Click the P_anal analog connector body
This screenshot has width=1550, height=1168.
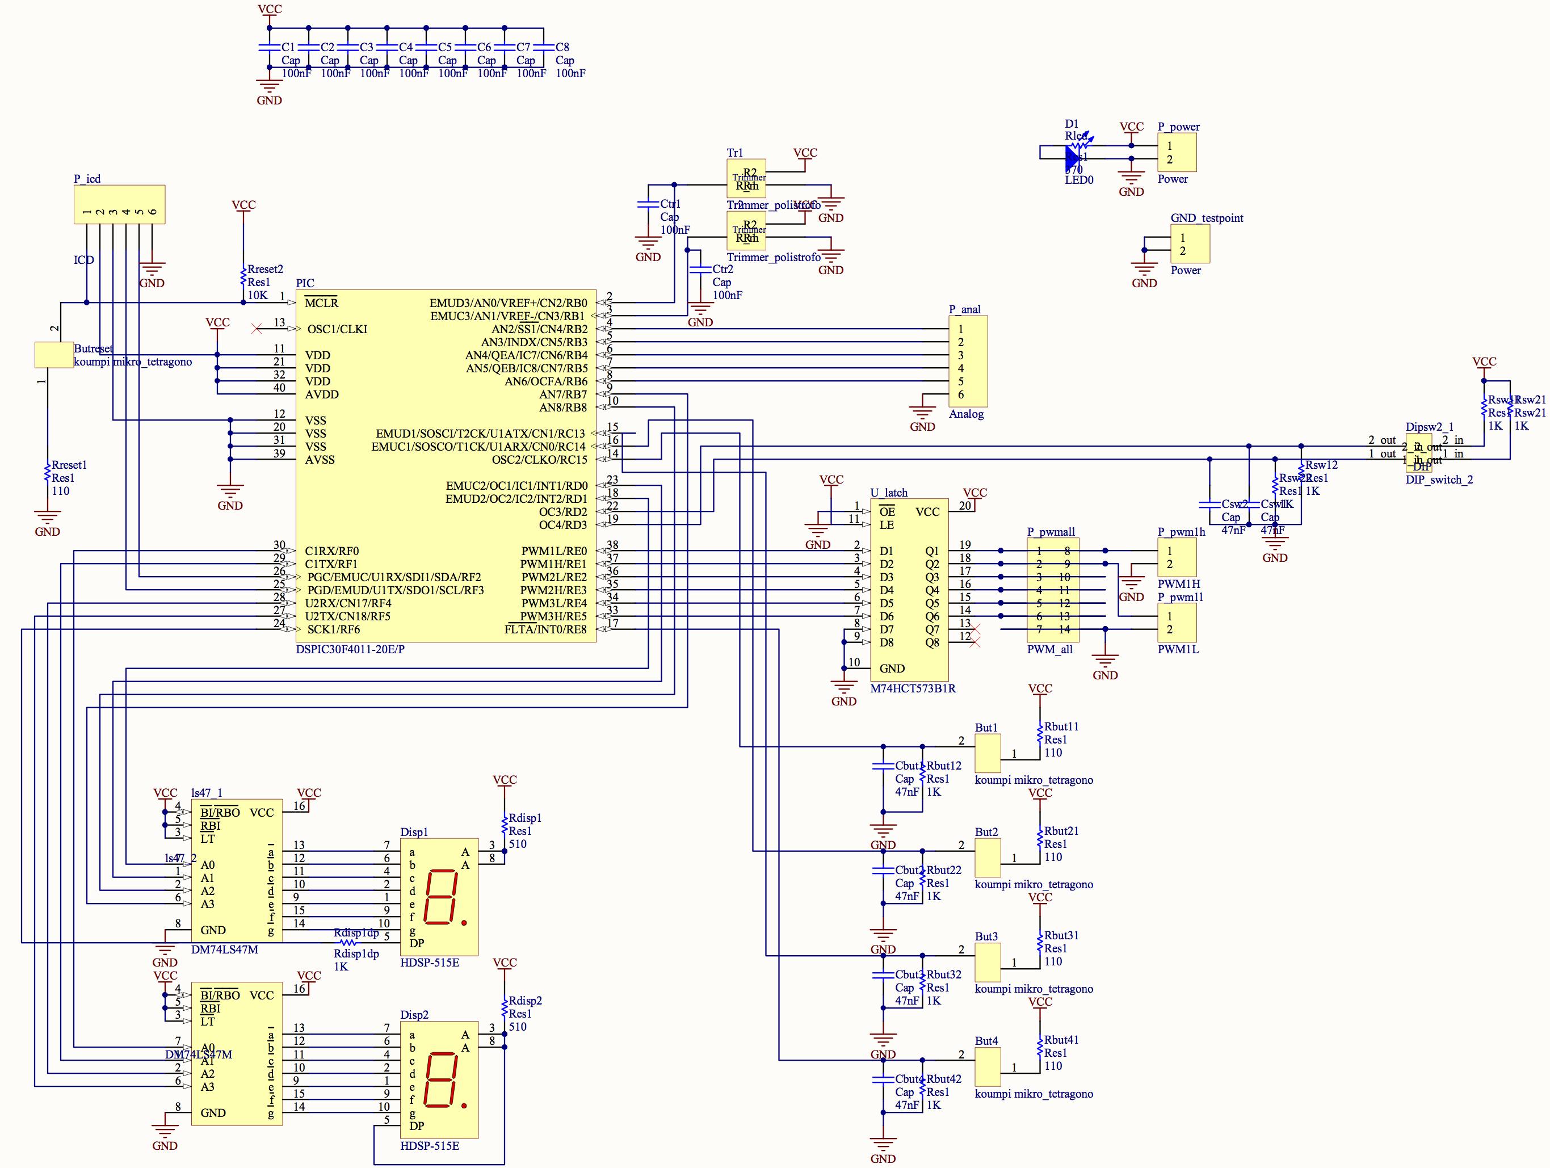[968, 362]
